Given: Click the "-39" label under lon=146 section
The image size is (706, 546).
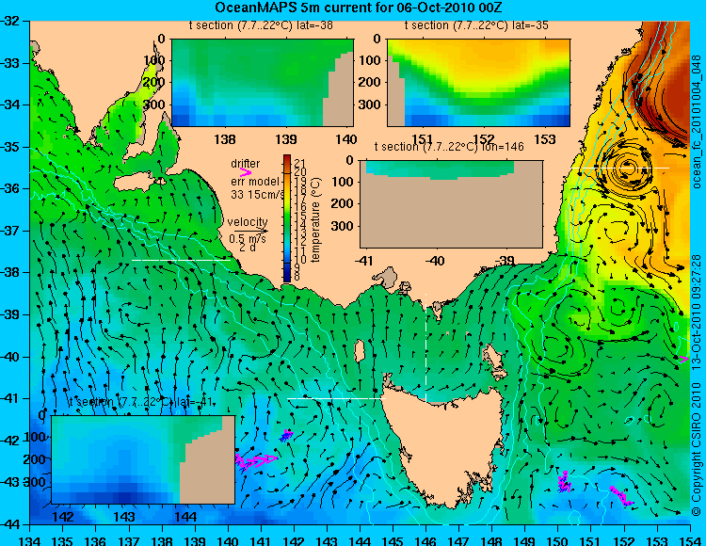Looking at the screenshot, I should [505, 260].
